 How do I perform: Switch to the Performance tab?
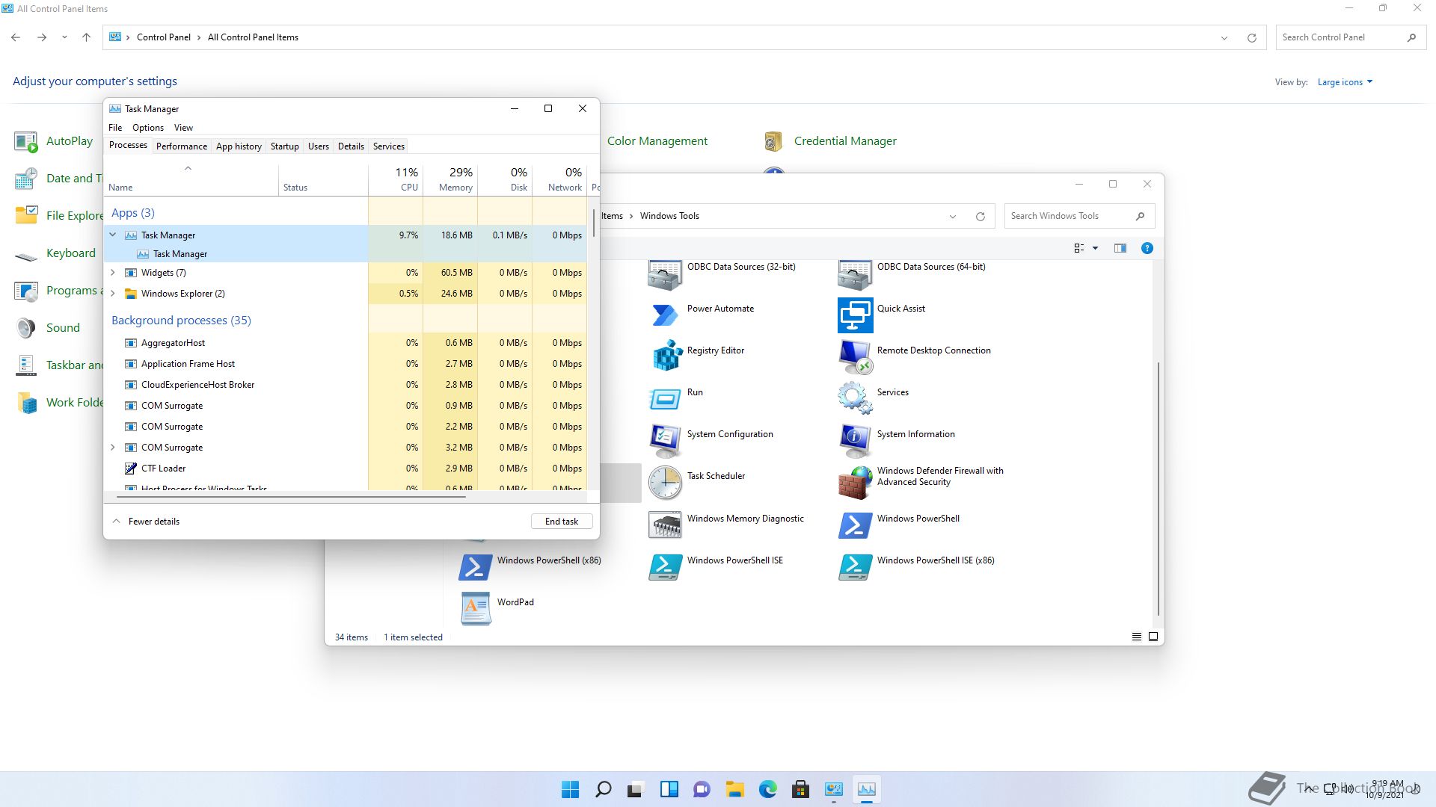pos(182,146)
